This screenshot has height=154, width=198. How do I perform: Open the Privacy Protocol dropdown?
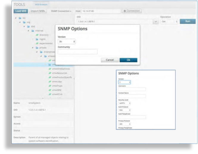(x=124, y=124)
